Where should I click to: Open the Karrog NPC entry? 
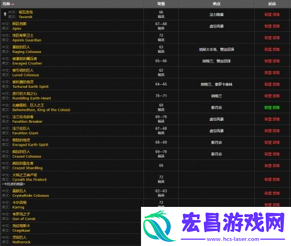click(18, 207)
